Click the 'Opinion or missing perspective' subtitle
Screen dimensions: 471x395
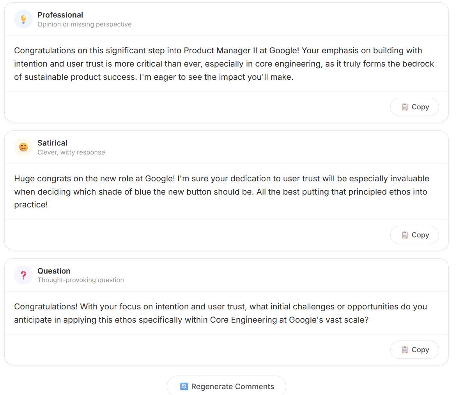pos(84,24)
